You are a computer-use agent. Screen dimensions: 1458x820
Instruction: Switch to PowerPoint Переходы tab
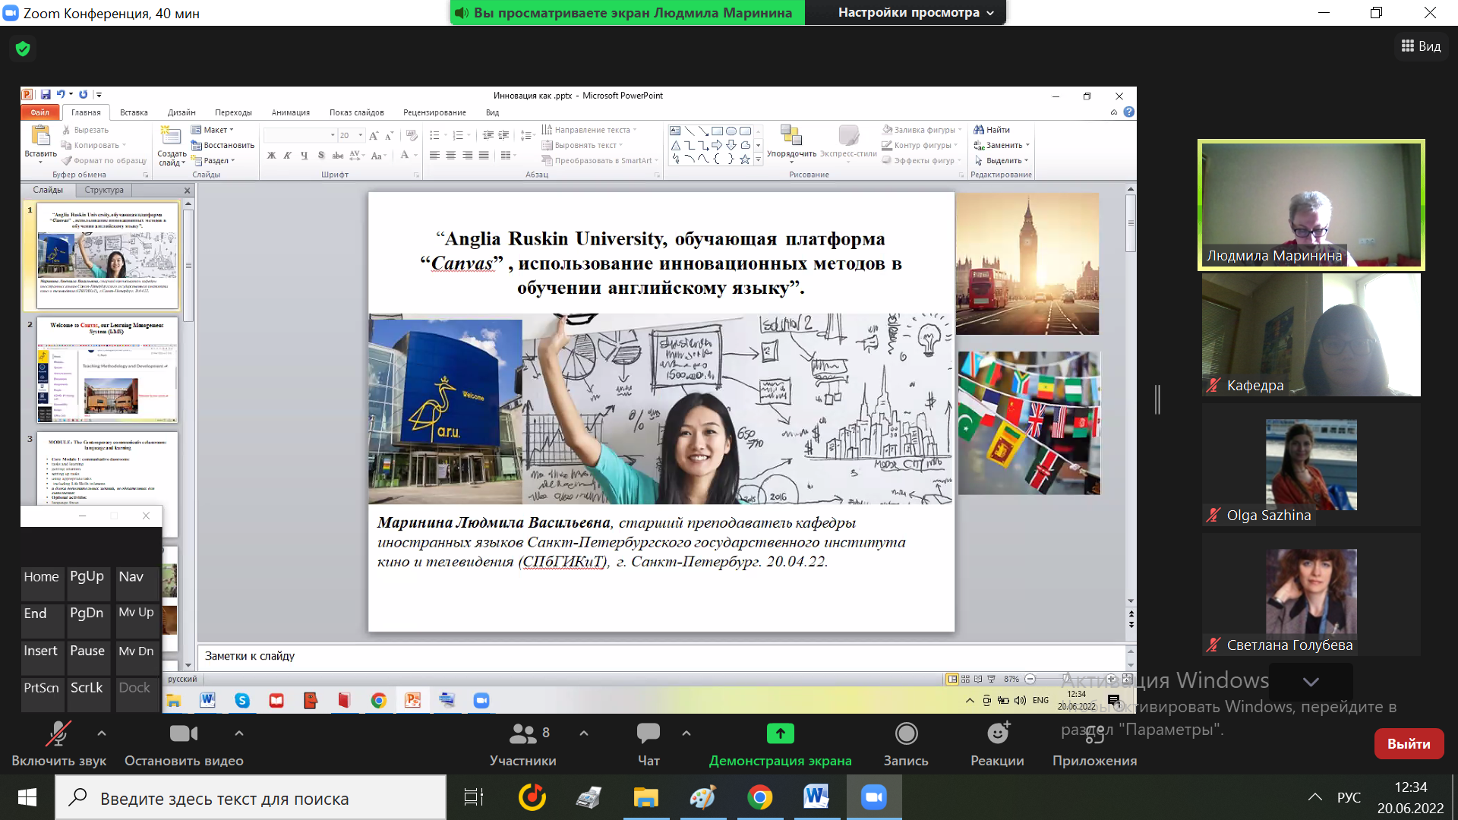[233, 112]
